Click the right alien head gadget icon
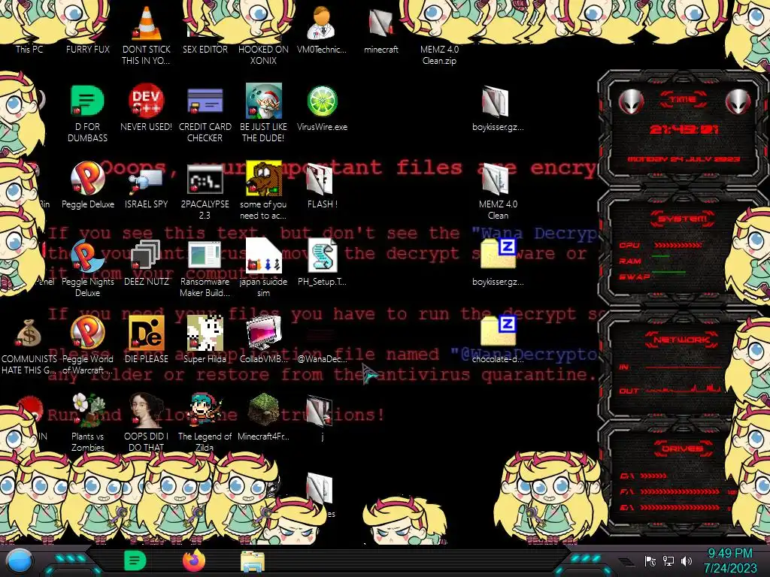This screenshot has width=770, height=577. click(x=738, y=102)
